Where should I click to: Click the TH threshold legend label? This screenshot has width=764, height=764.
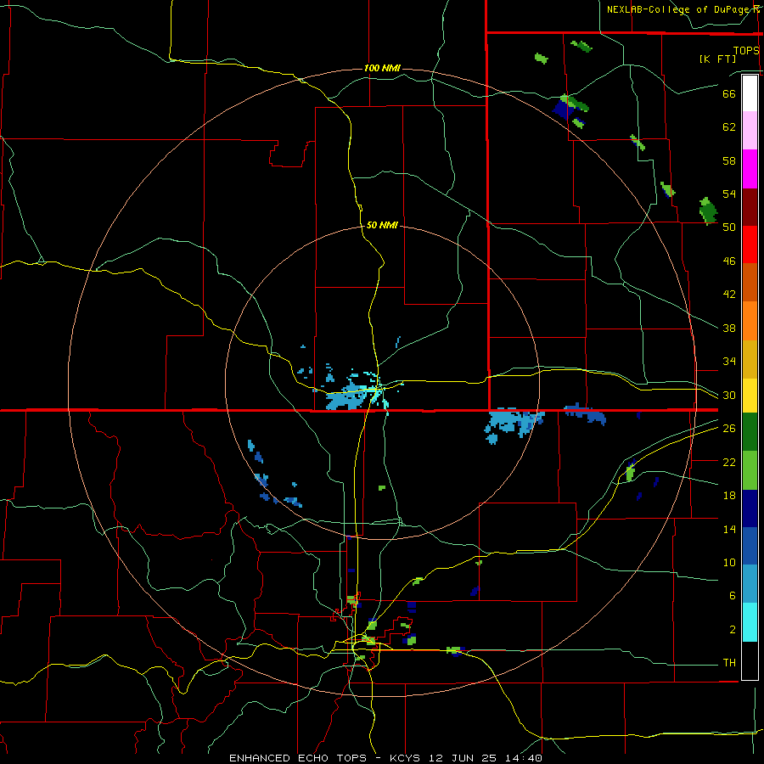click(729, 663)
